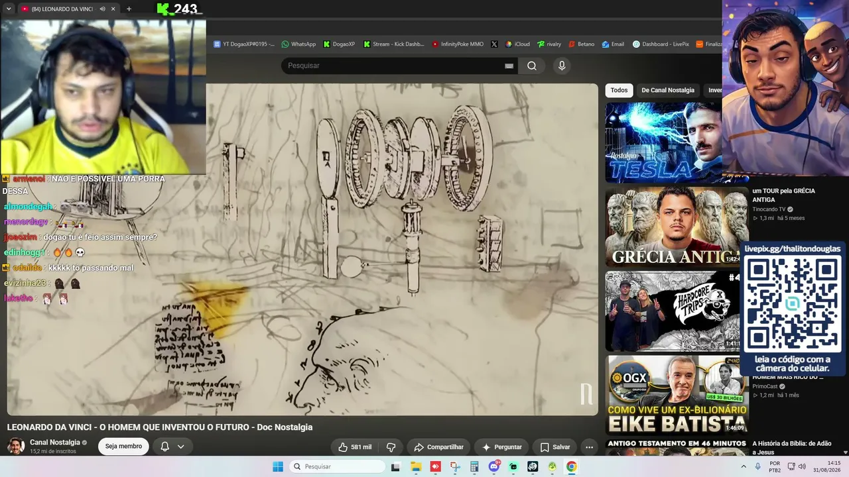Open the Tesla video thumbnail
Image resolution: width=849 pixels, height=477 pixels.
tap(663, 142)
